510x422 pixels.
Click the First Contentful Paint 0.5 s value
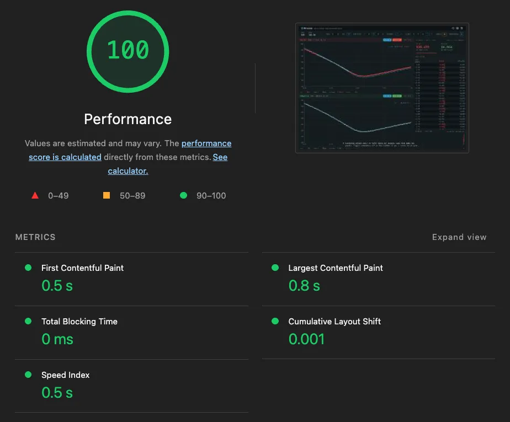coord(57,286)
